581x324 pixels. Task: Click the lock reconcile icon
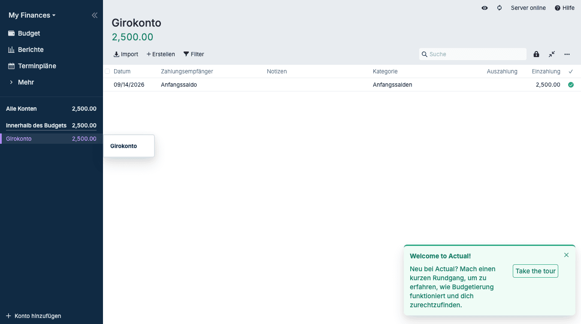pos(536,54)
